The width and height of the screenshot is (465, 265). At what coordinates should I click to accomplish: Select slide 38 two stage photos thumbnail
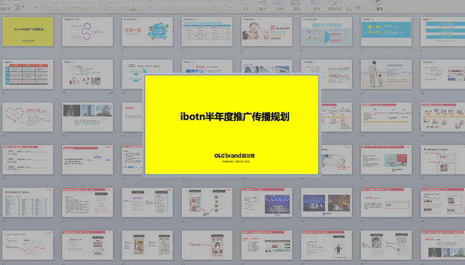point(327,202)
